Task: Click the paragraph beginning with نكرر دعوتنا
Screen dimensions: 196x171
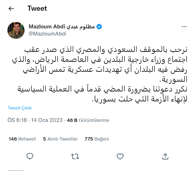Action: click(x=102, y=95)
